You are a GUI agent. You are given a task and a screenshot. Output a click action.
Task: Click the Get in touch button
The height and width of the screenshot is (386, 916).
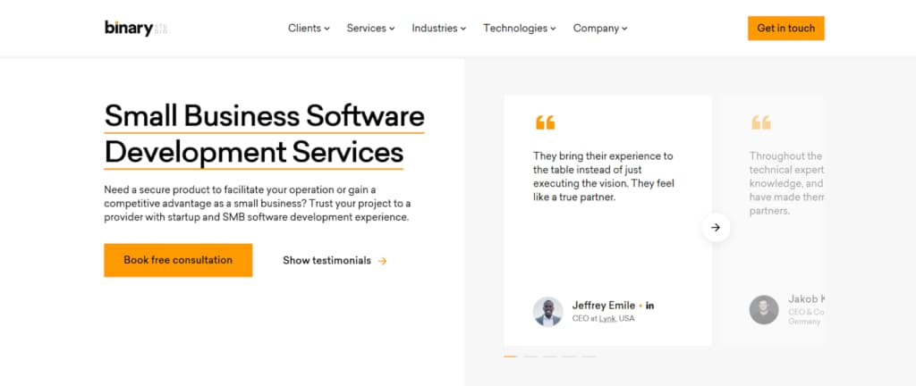coord(785,28)
